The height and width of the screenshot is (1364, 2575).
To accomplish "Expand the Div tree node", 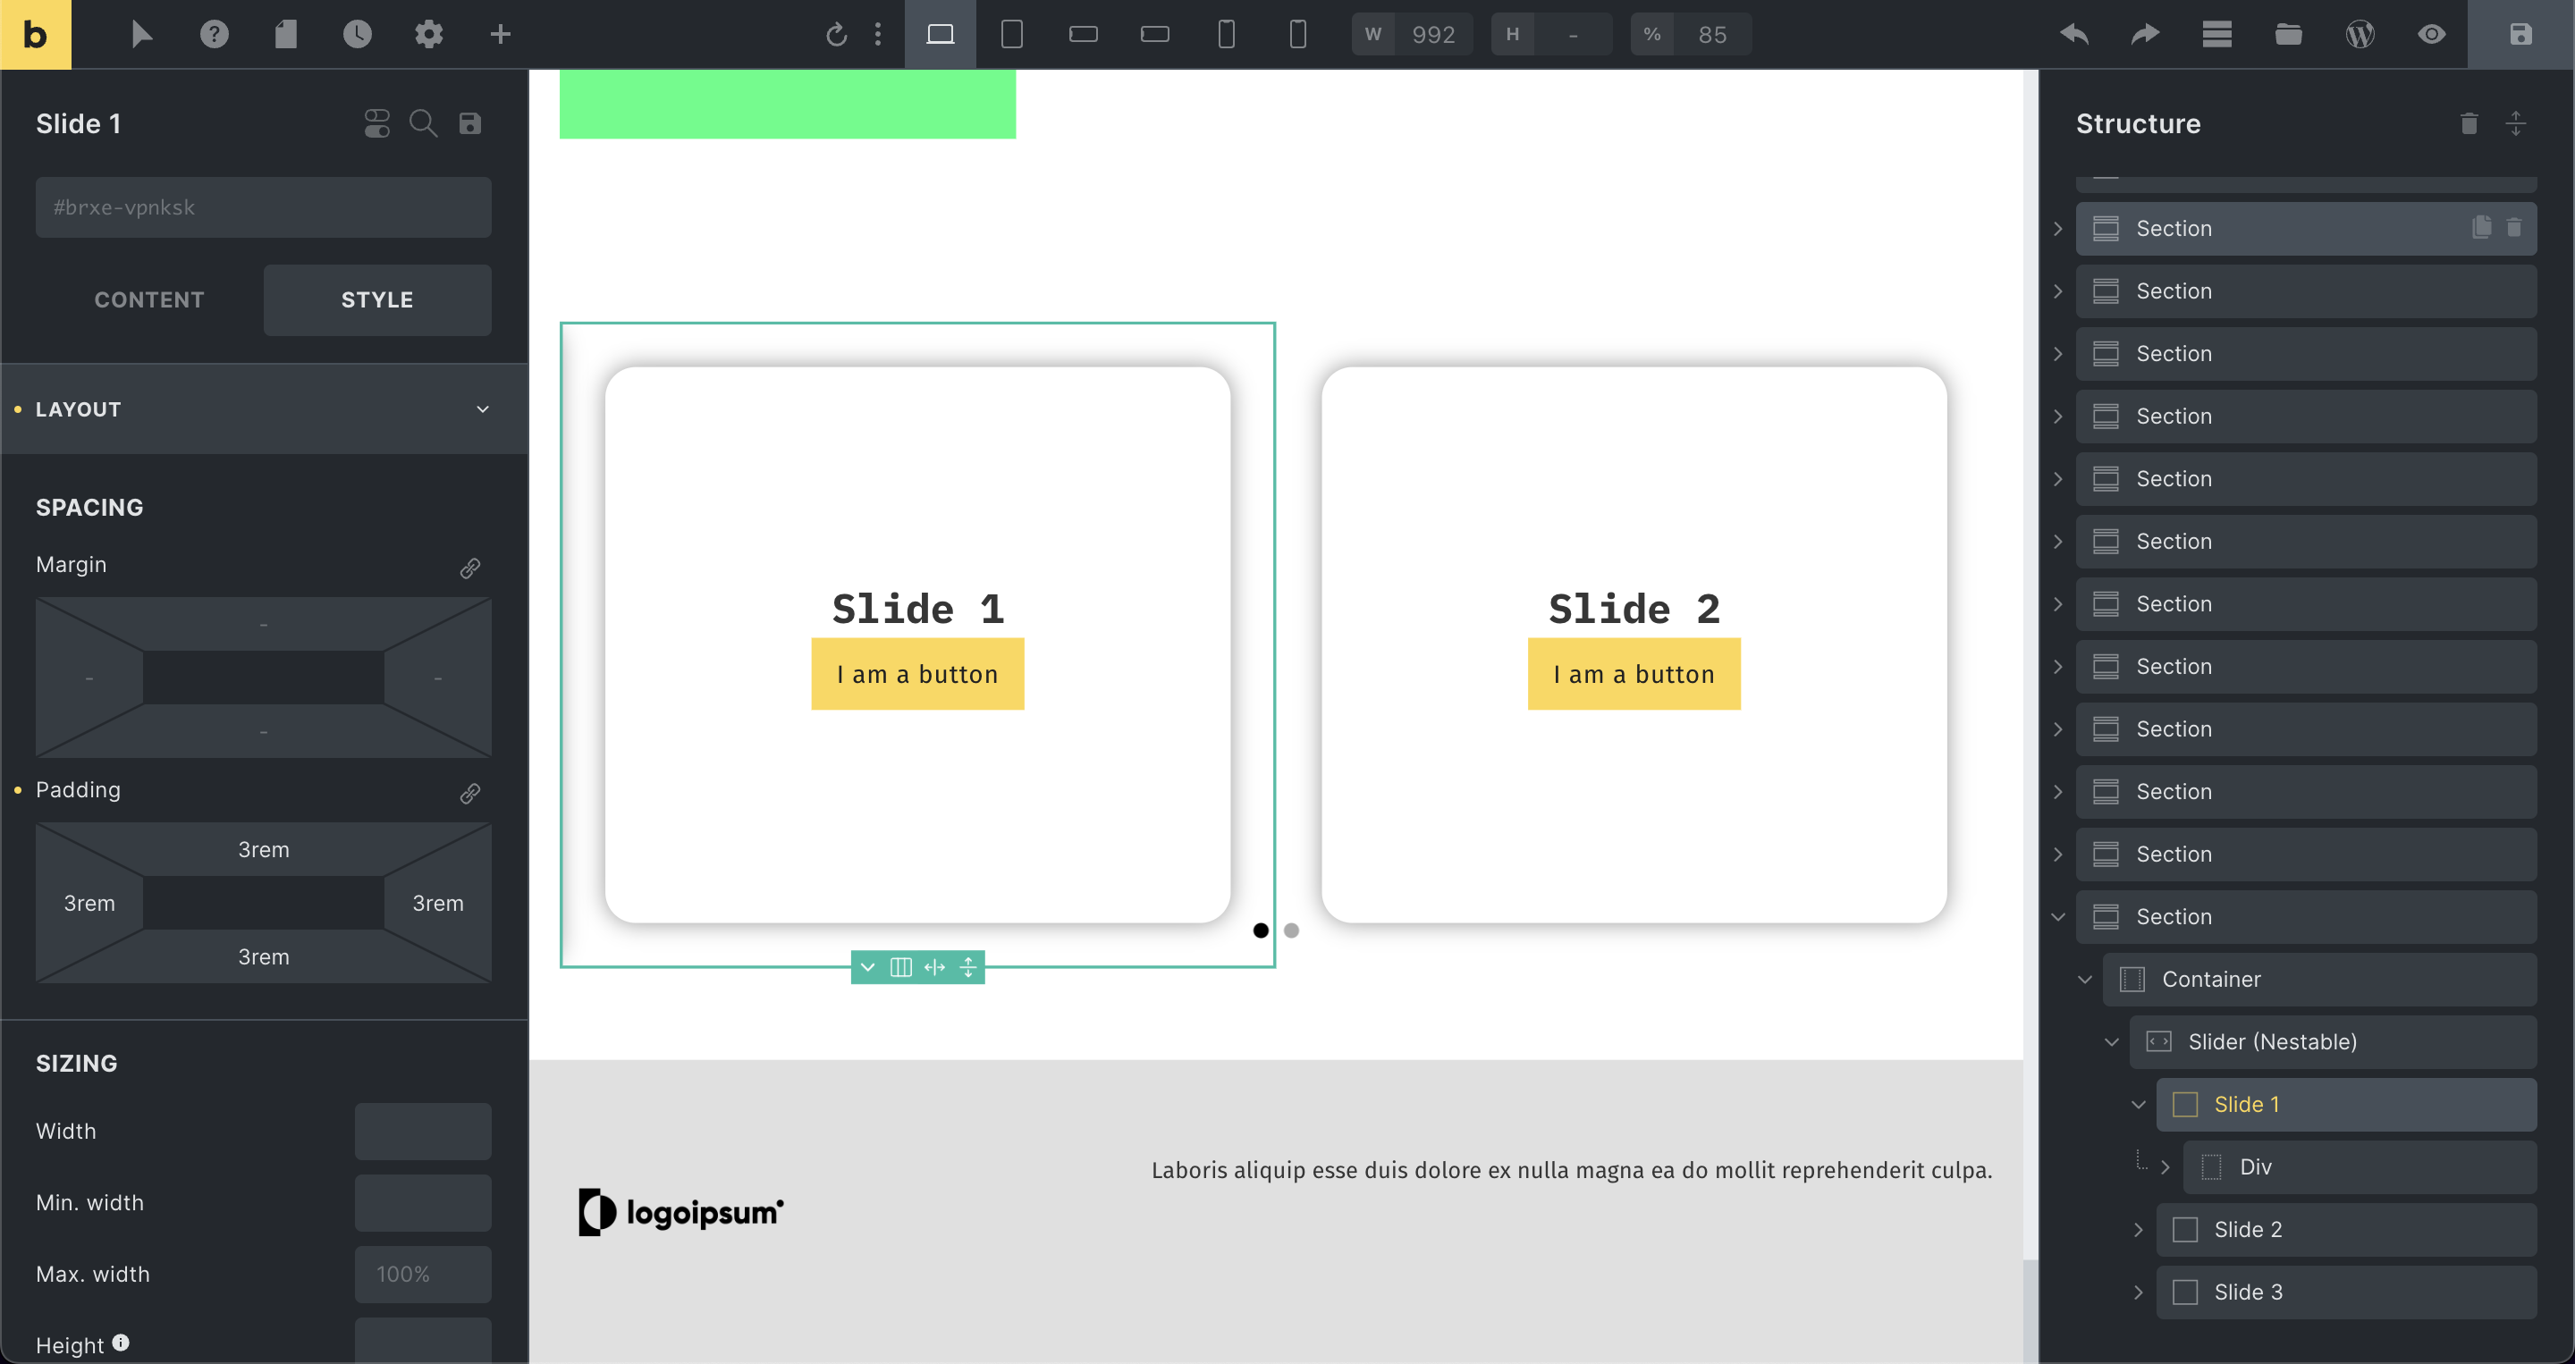I will [2166, 1167].
